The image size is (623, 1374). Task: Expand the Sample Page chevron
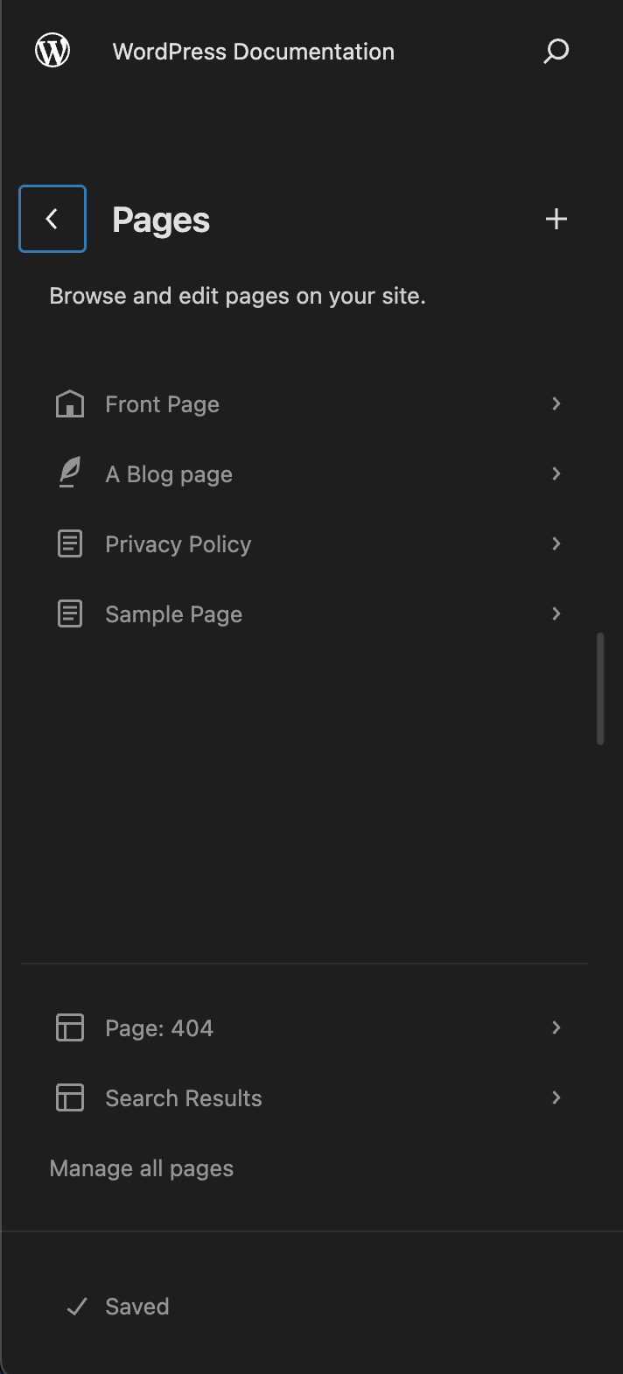pos(556,613)
